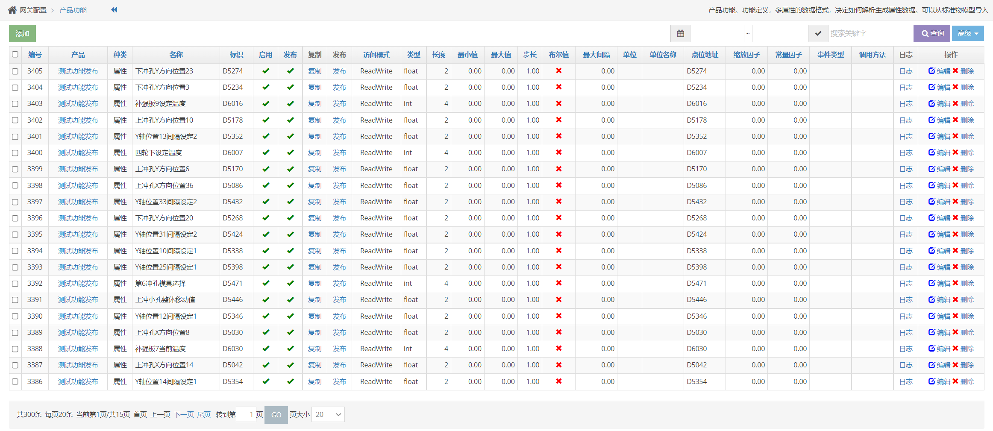Click the edit icon for row 3405

tap(932, 71)
